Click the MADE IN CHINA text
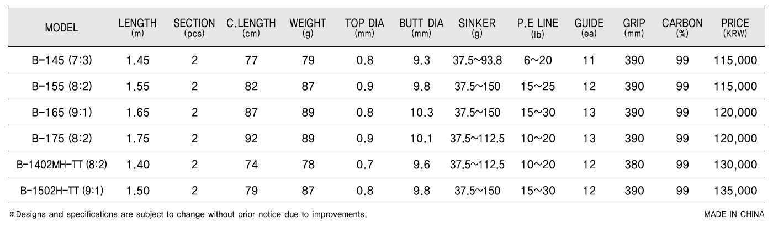Screen dimensions: 773x227 (734, 214)
